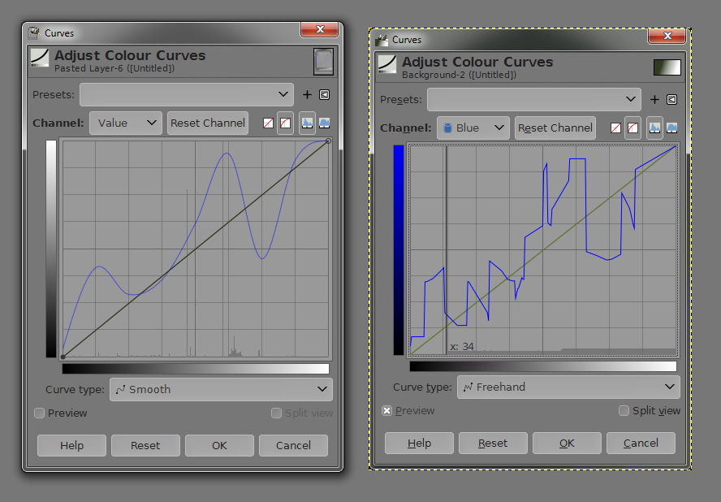This screenshot has height=502, width=721.
Task: Reset Channel in the Blue dialog
Action: [555, 128]
